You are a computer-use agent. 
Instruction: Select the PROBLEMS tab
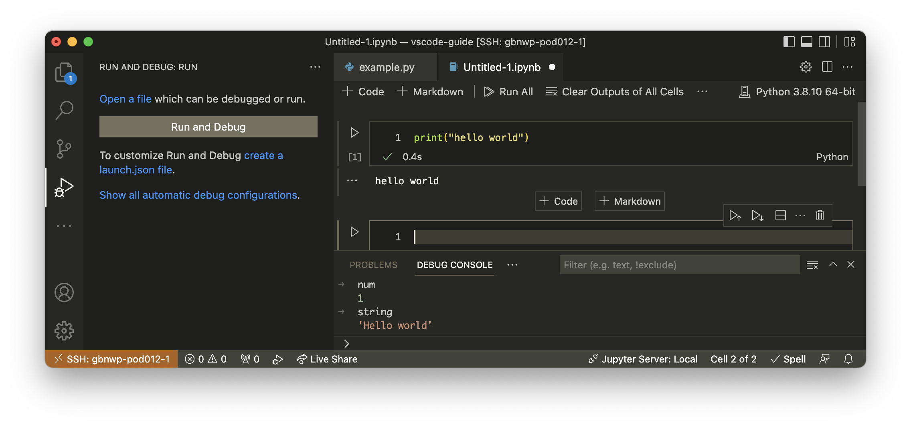373,265
